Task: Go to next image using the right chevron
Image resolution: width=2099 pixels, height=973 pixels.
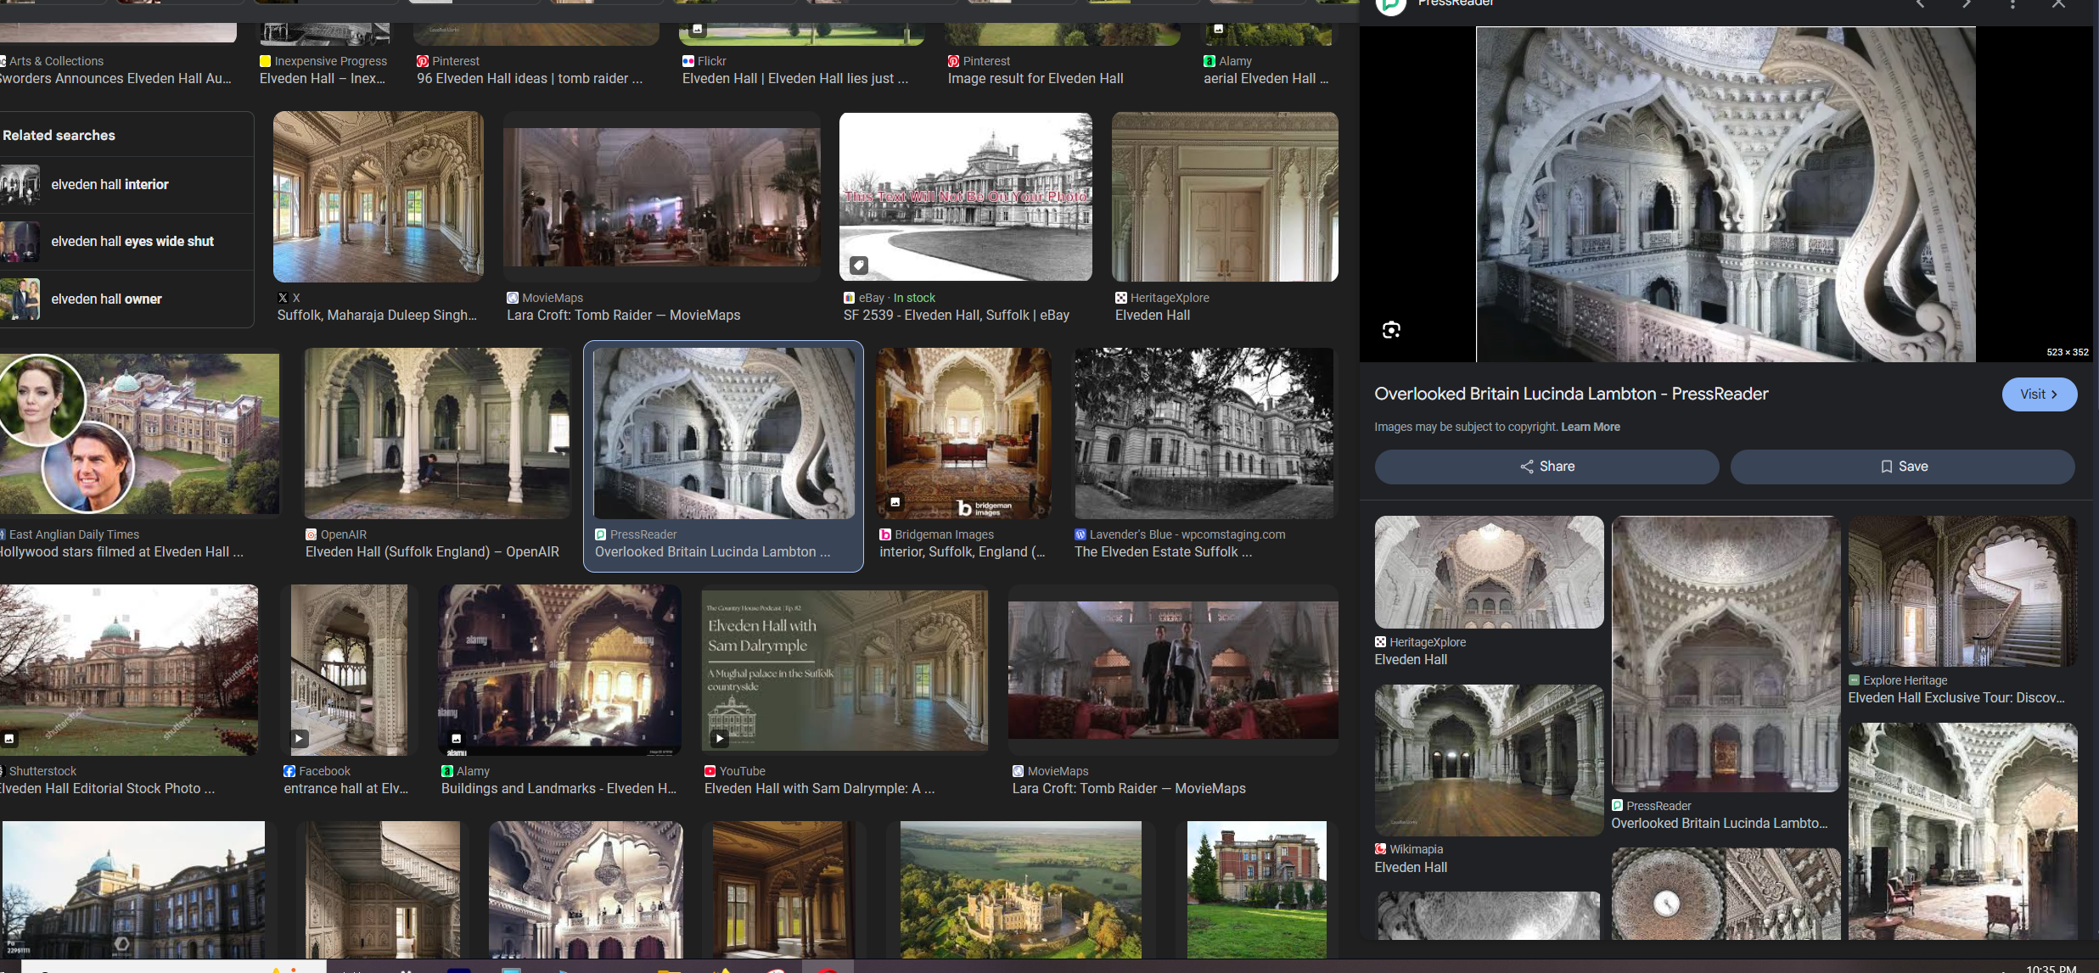Action: (x=1967, y=4)
